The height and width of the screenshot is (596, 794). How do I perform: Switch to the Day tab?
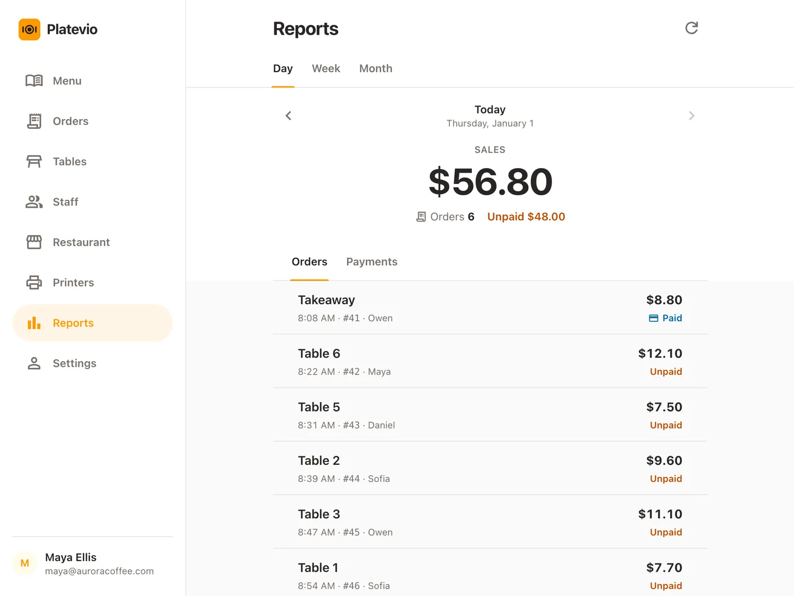[x=283, y=69]
